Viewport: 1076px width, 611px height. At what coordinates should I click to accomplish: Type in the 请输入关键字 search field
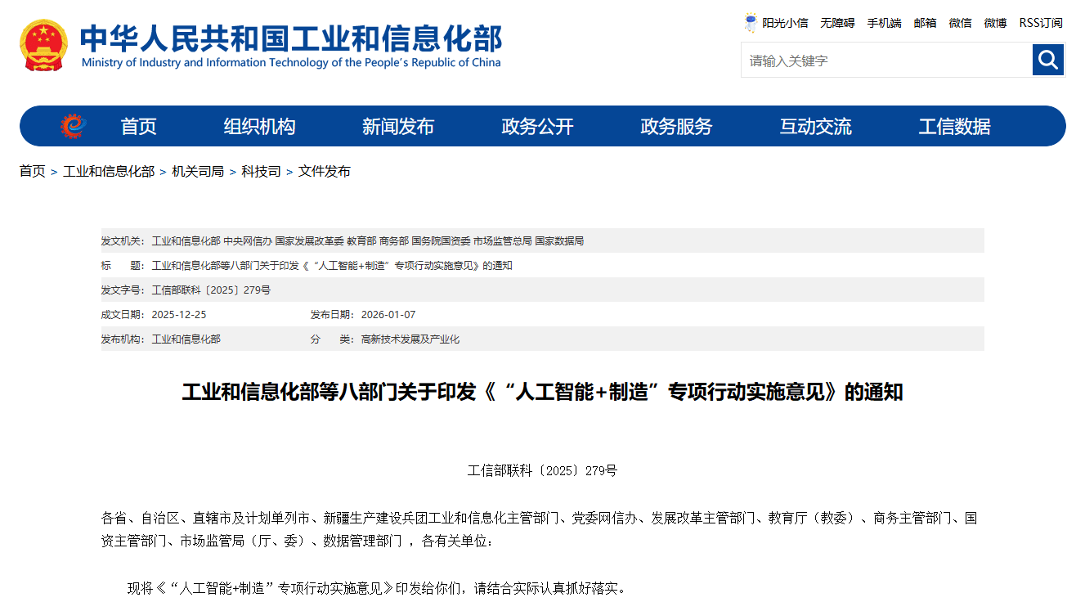(885, 61)
